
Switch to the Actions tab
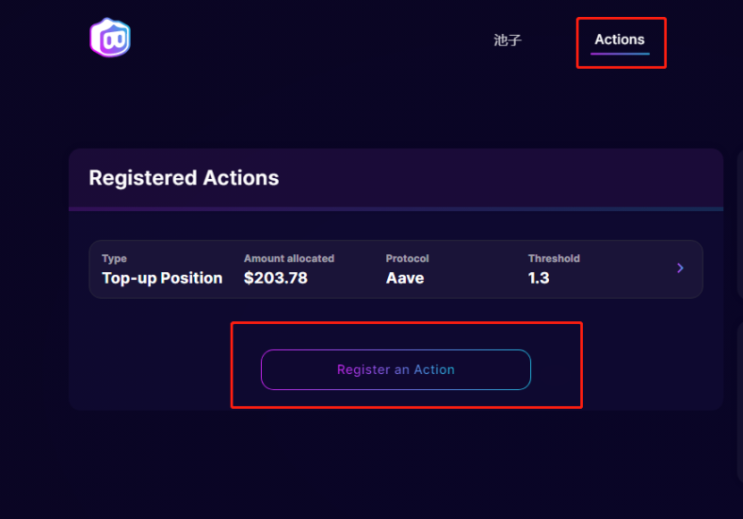click(x=620, y=40)
